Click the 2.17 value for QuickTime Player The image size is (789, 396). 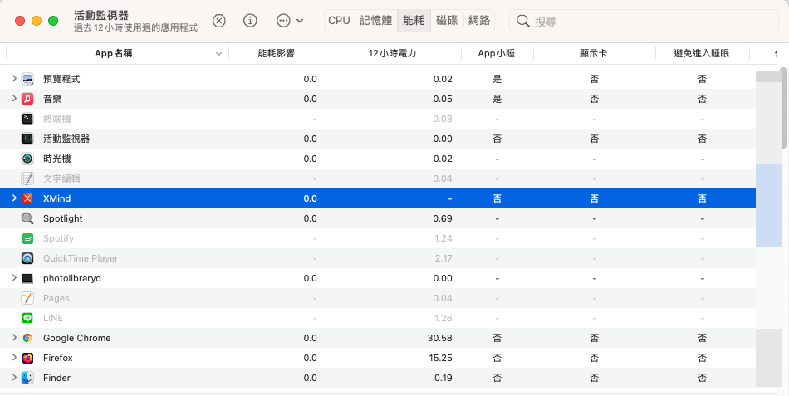click(x=444, y=258)
